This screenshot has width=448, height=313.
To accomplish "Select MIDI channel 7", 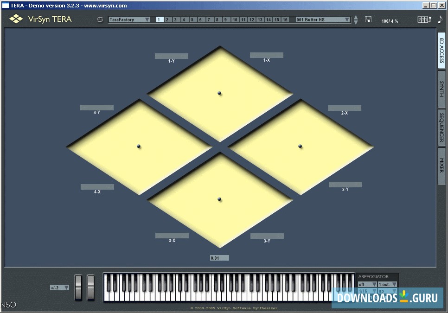I will [x=209, y=19].
